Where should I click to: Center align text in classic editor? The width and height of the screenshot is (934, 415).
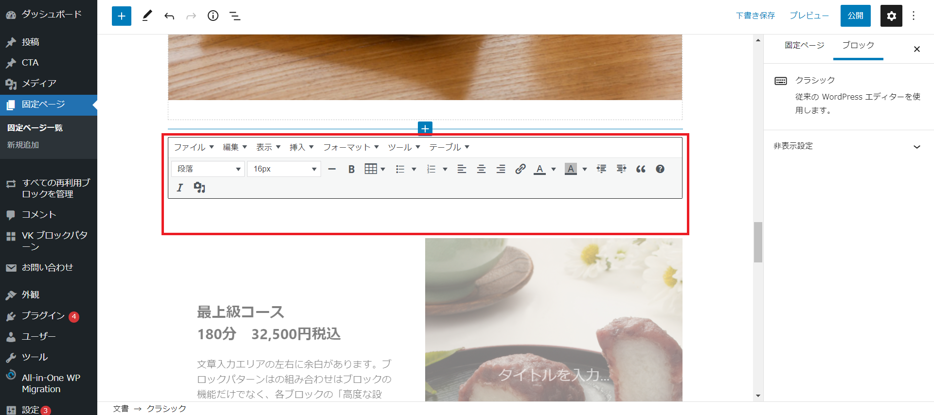tap(481, 169)
